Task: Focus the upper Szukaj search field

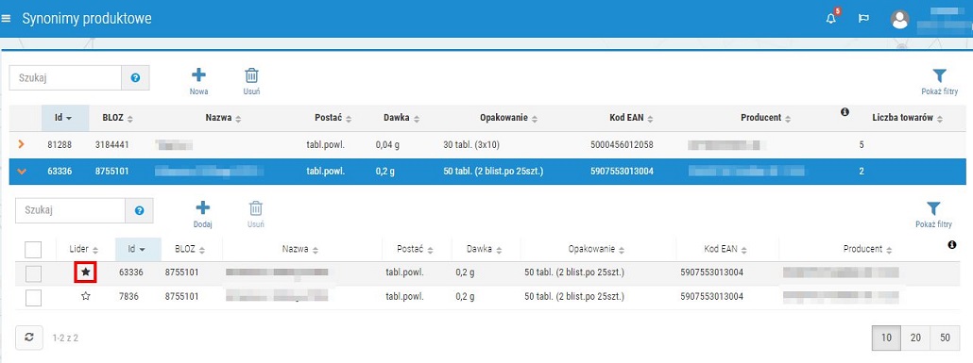Action: 65,78
